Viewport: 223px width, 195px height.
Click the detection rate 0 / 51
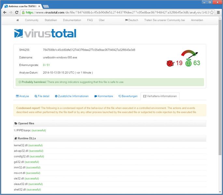[x=46, y=65]
